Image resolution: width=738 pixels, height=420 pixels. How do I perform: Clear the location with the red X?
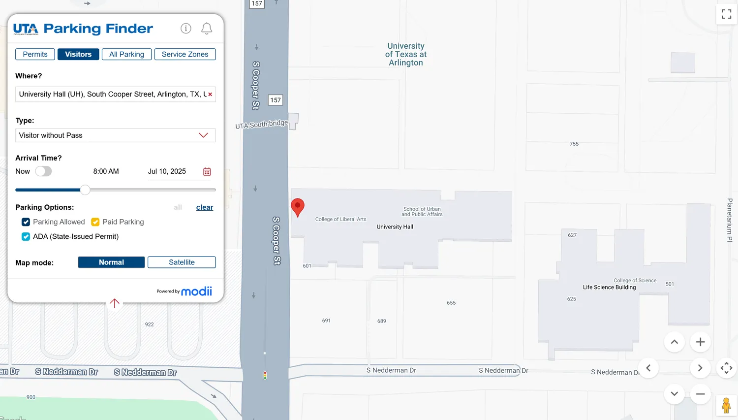coord(210,95)
